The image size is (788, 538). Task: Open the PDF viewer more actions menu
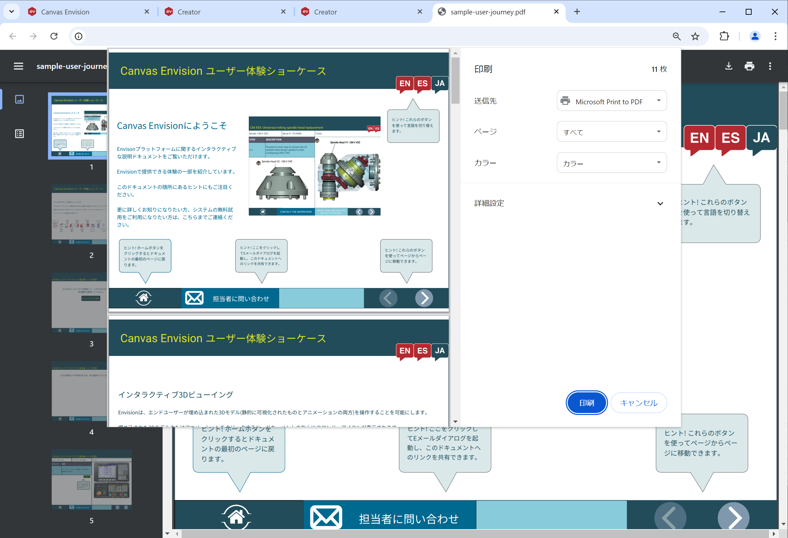pos(770,66)
